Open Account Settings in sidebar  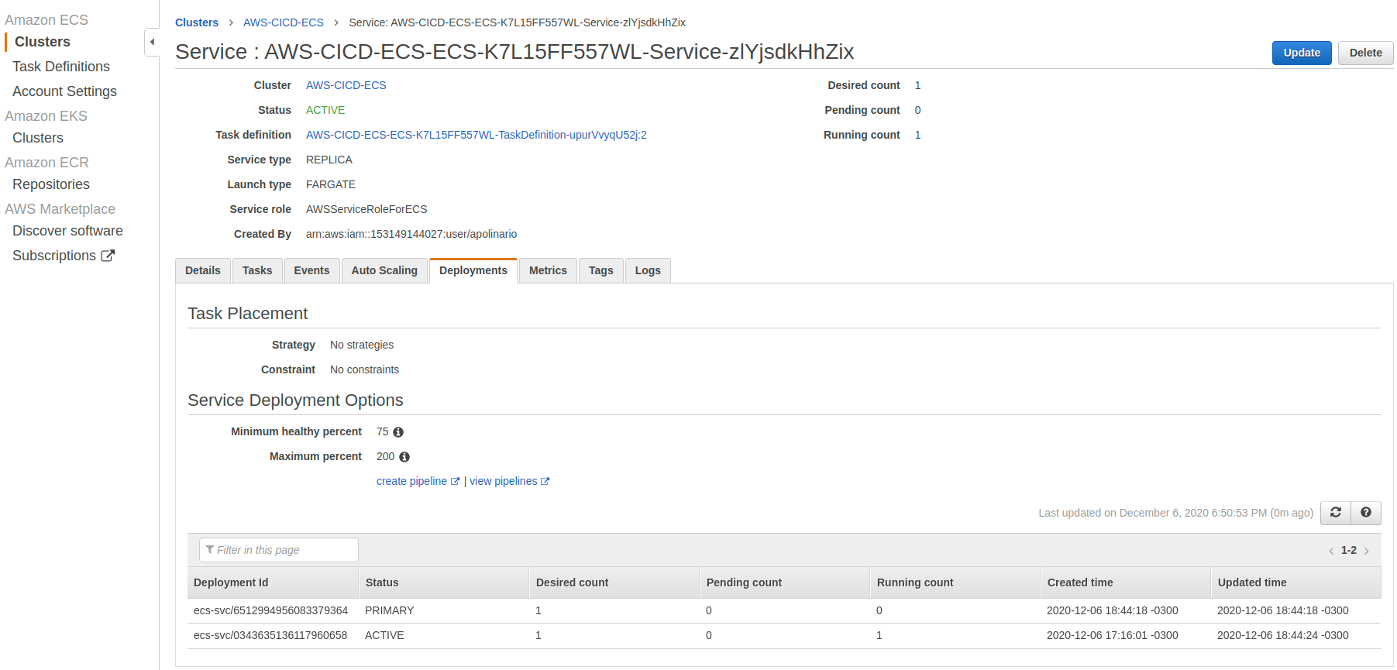(65, 91)
